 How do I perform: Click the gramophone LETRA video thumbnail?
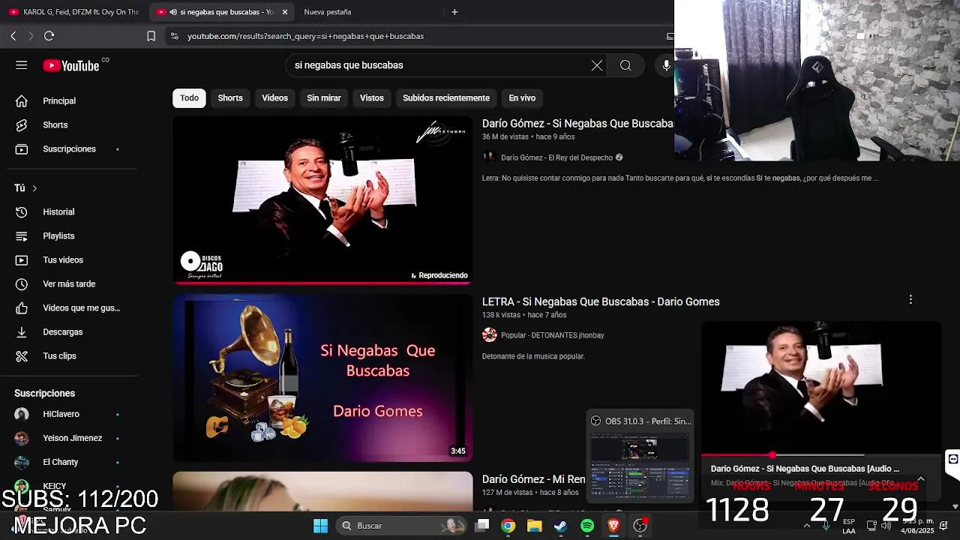(323, 377)
